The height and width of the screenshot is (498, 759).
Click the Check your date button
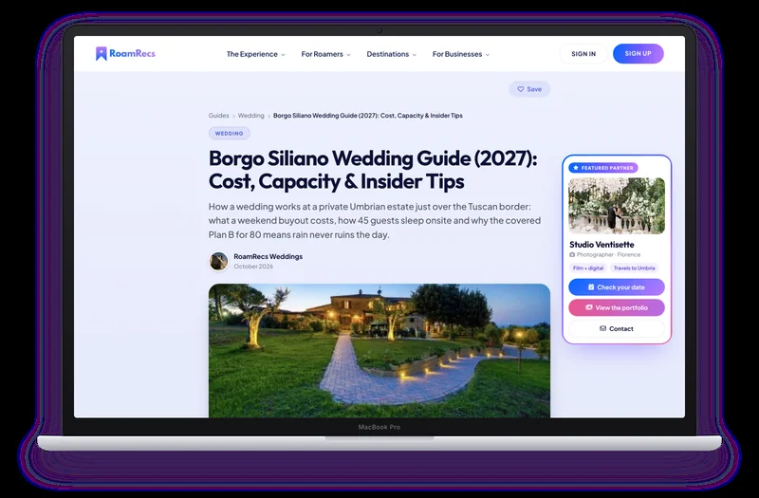click(x=616, y=287)
